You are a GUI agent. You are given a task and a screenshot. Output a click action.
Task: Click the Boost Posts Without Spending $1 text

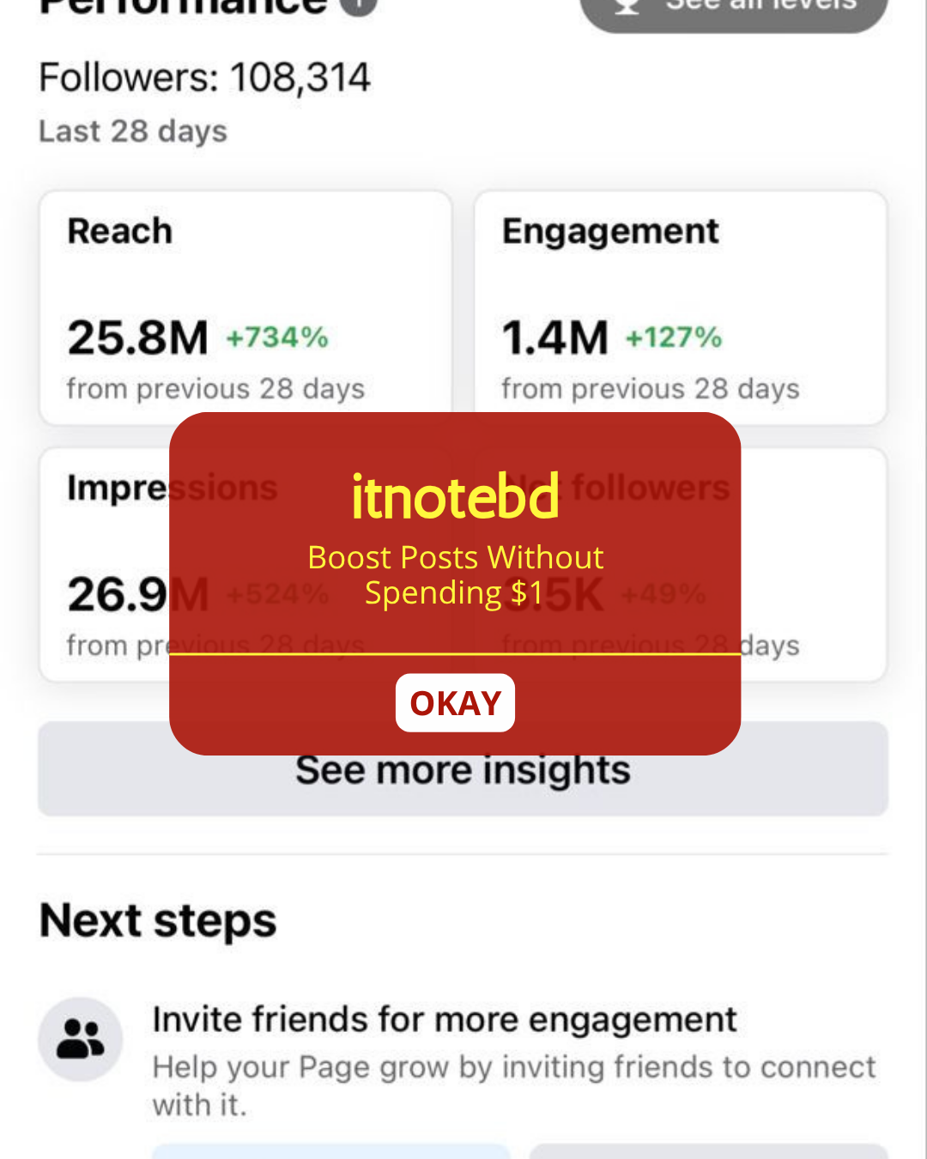point(455,575)
